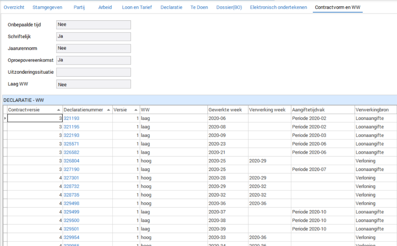This screenshot has width=397, height=246.
Task: Click the Onbepaalde tijd field
Action: pyautogui.click(x=93, y=25)
